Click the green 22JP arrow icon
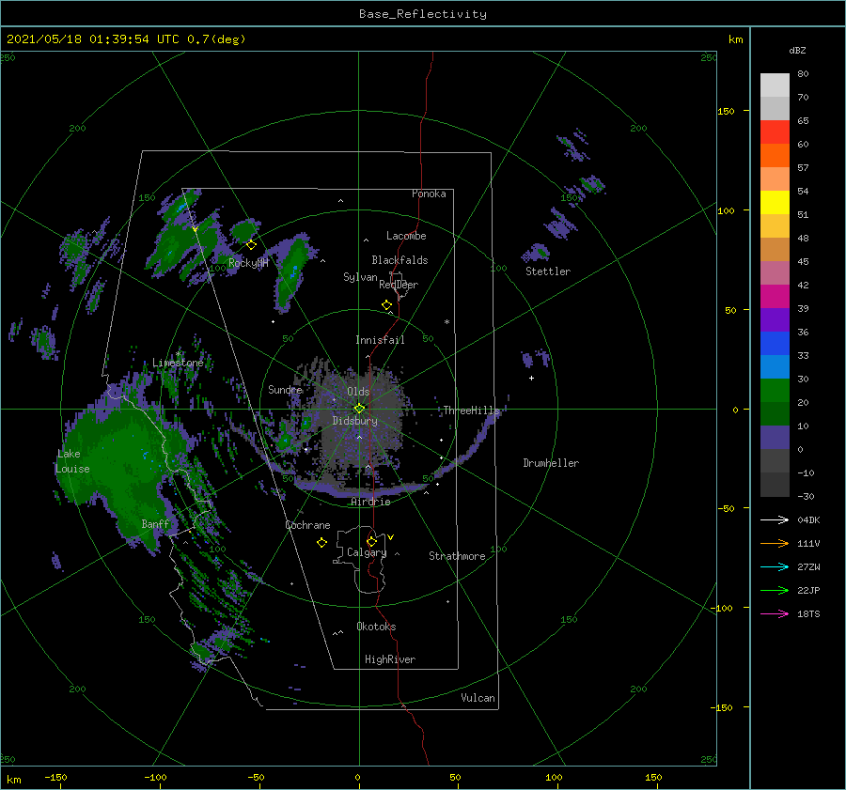This screenshot has width=846, height=790. (x=775, y=591)
